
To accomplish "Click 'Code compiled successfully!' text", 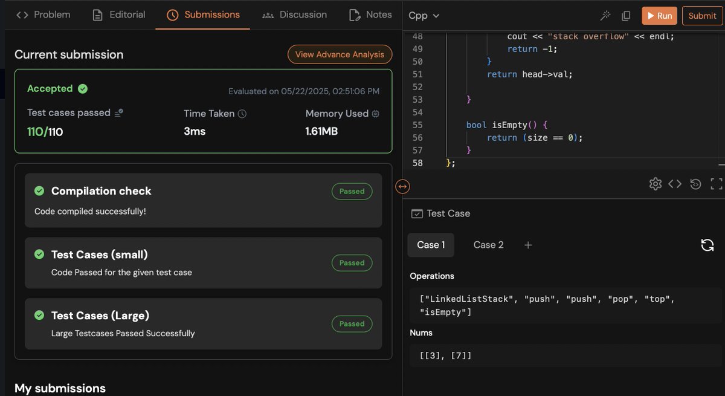I will [90, 212].
